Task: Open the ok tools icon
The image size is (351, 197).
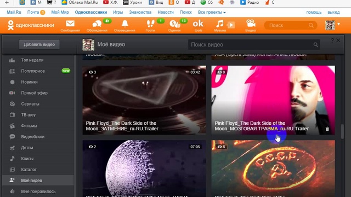Action: [198, 26]
